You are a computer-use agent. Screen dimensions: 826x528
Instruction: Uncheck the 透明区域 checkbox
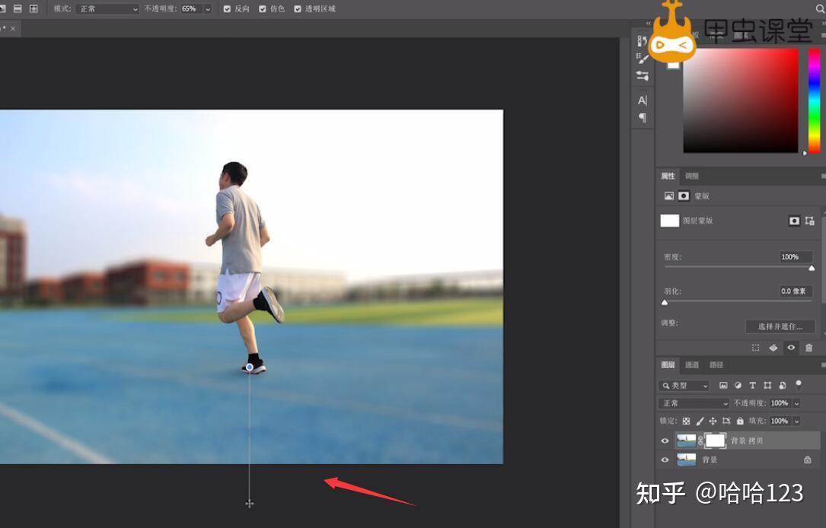[298, 9]
